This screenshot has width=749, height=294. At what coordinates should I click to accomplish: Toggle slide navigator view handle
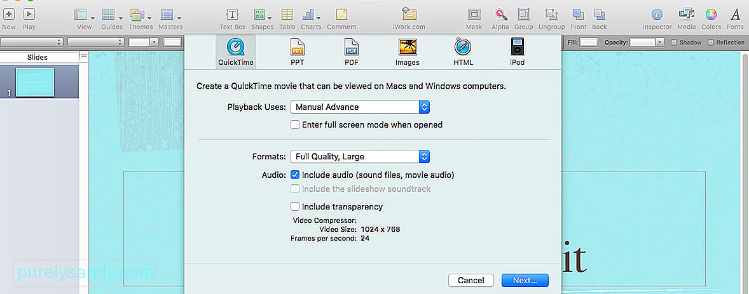(84, 57)
